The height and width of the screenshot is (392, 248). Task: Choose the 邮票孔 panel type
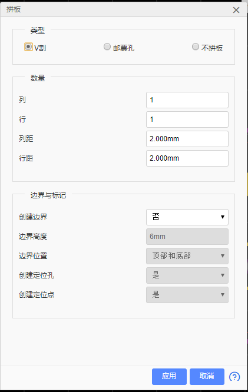click(x=107, y=46)
